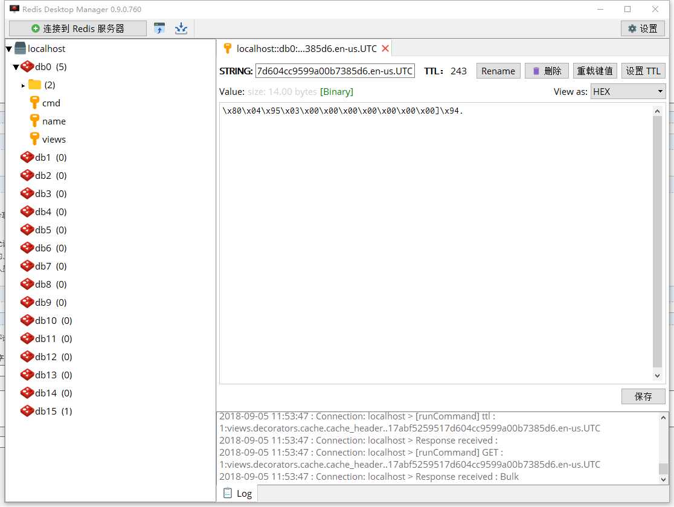Viewport: 674px width, 507px height.
Task: Open db15 (1) database icon
Action: pyautogui.click(x=27, y=411)
